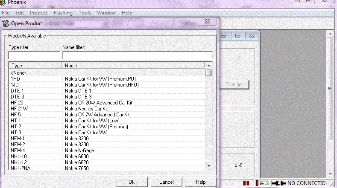Select Nokia CK-7W Advanced Car Kit
This screenshot has width=337, height=188.
(x=97, y=115)
